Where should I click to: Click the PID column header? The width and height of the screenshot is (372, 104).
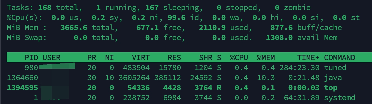point(31,58)
